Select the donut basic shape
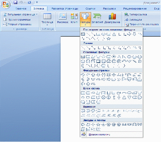This screenshot has height=142, width=161. pos(114,61)
